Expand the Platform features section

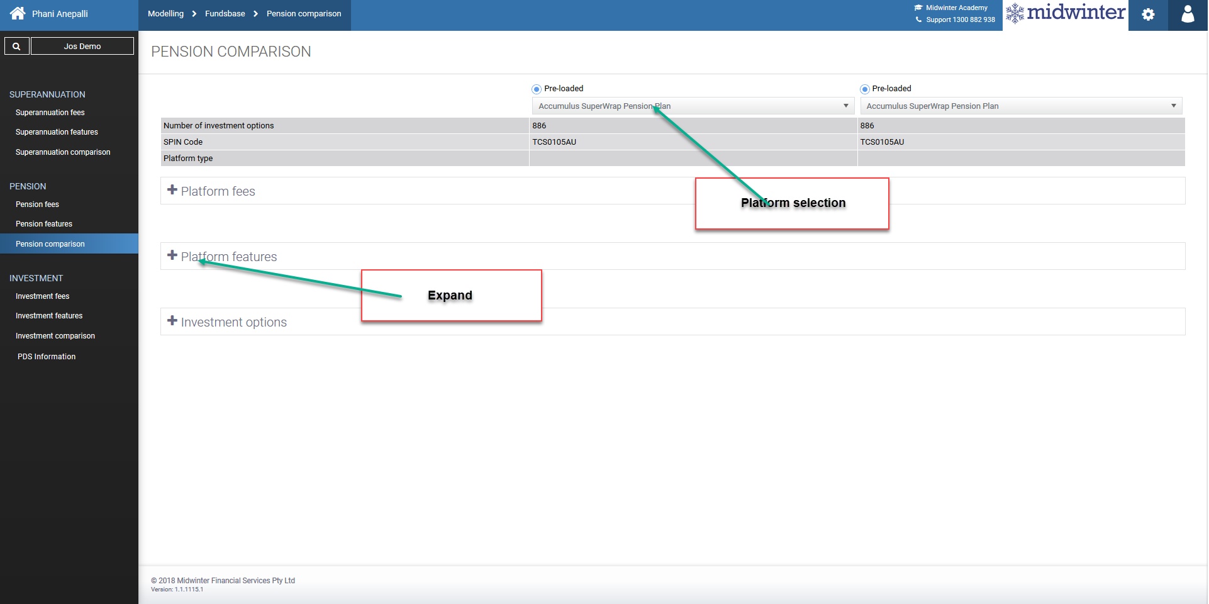pyautogui.click(x=673, y=256)
